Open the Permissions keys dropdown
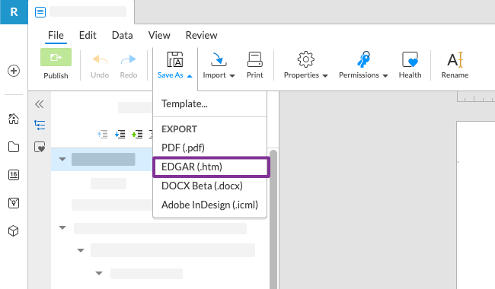495x289 pixels. point(363,65)
